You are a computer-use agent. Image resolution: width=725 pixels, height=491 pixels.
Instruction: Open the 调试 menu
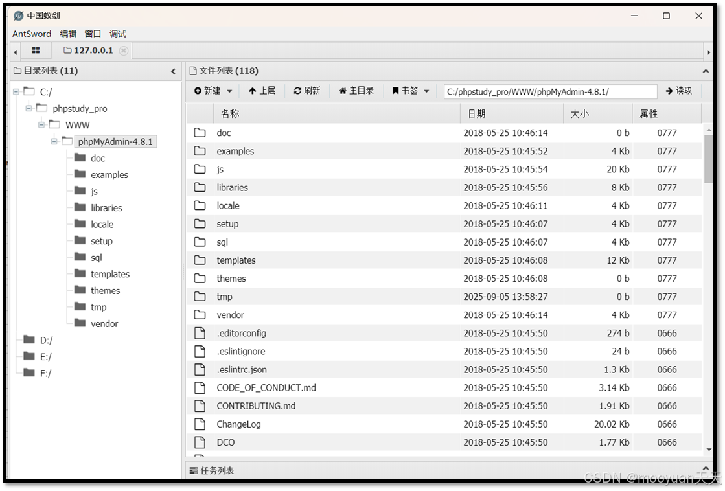coord(118,34)
